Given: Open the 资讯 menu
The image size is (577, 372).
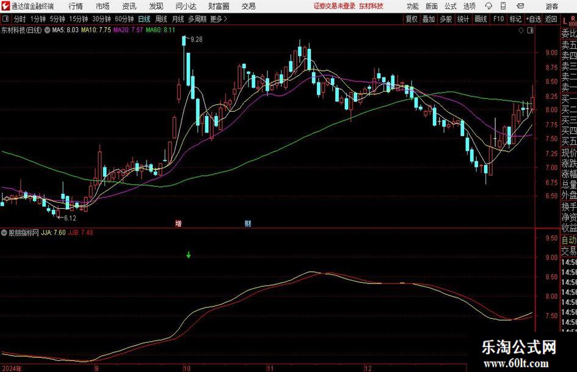Looking at the screenshot, I should [x=129, y=6].
